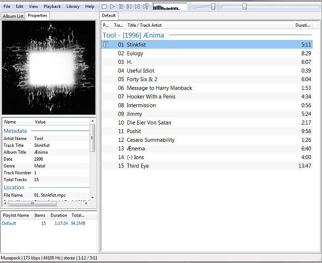Click the properties panel scroll-down arrow

tap(93, 197)
